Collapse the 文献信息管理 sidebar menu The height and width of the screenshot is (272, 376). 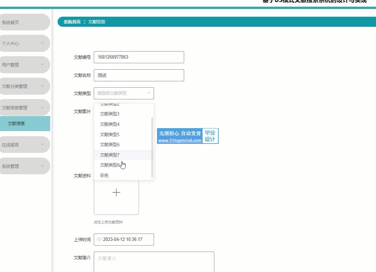pos(42,107)
